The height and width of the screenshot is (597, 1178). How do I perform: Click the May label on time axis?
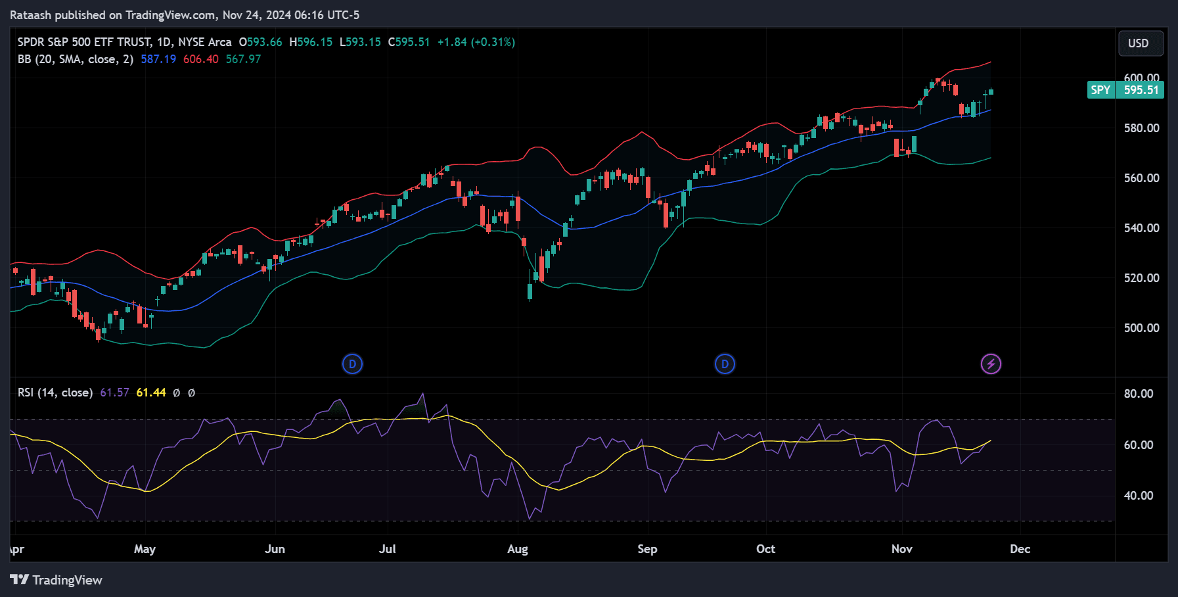click(x=145, y=549)
